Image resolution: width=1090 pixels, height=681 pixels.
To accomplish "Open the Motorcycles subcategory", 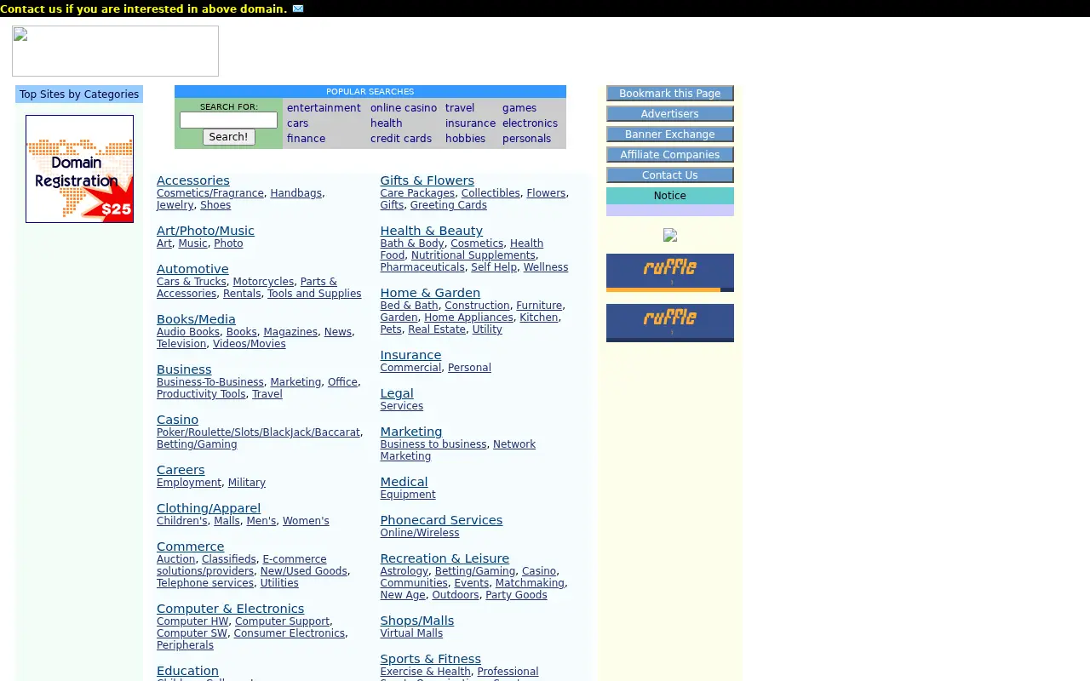I will [263, 282].
